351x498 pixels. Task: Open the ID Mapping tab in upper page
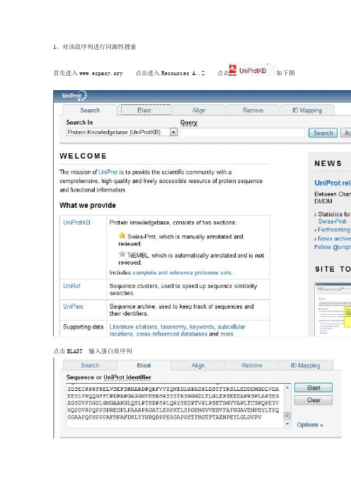pos(307,110)
